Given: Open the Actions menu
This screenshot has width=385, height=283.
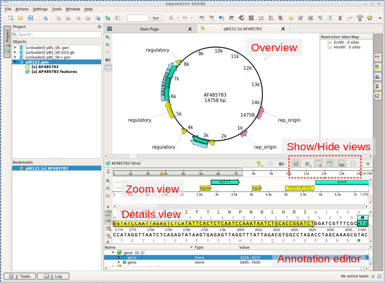Looking at the screenshot, I should pos(22,9).
